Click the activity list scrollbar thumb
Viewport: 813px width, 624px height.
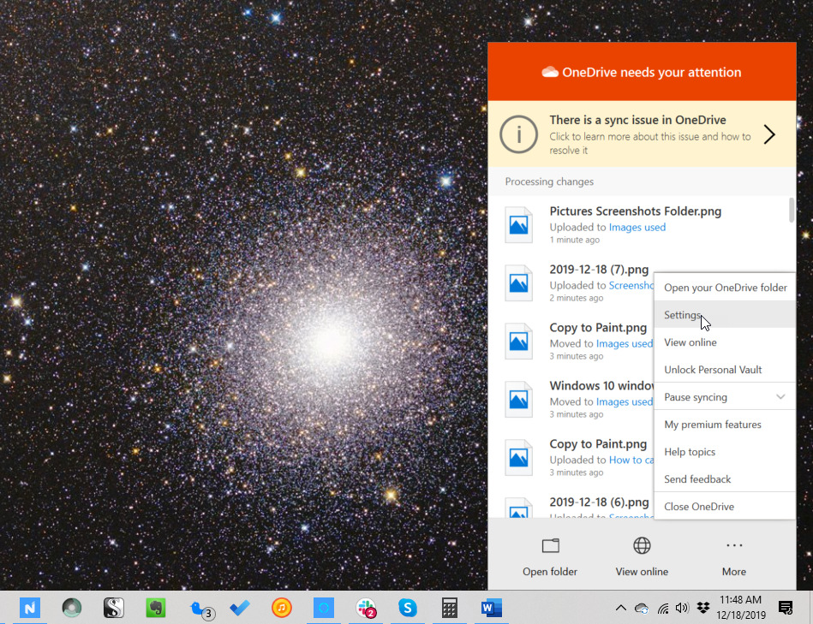[792, 211]
